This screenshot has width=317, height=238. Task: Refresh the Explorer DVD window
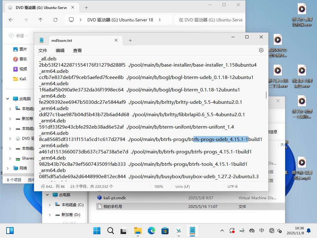coord(55,20)
